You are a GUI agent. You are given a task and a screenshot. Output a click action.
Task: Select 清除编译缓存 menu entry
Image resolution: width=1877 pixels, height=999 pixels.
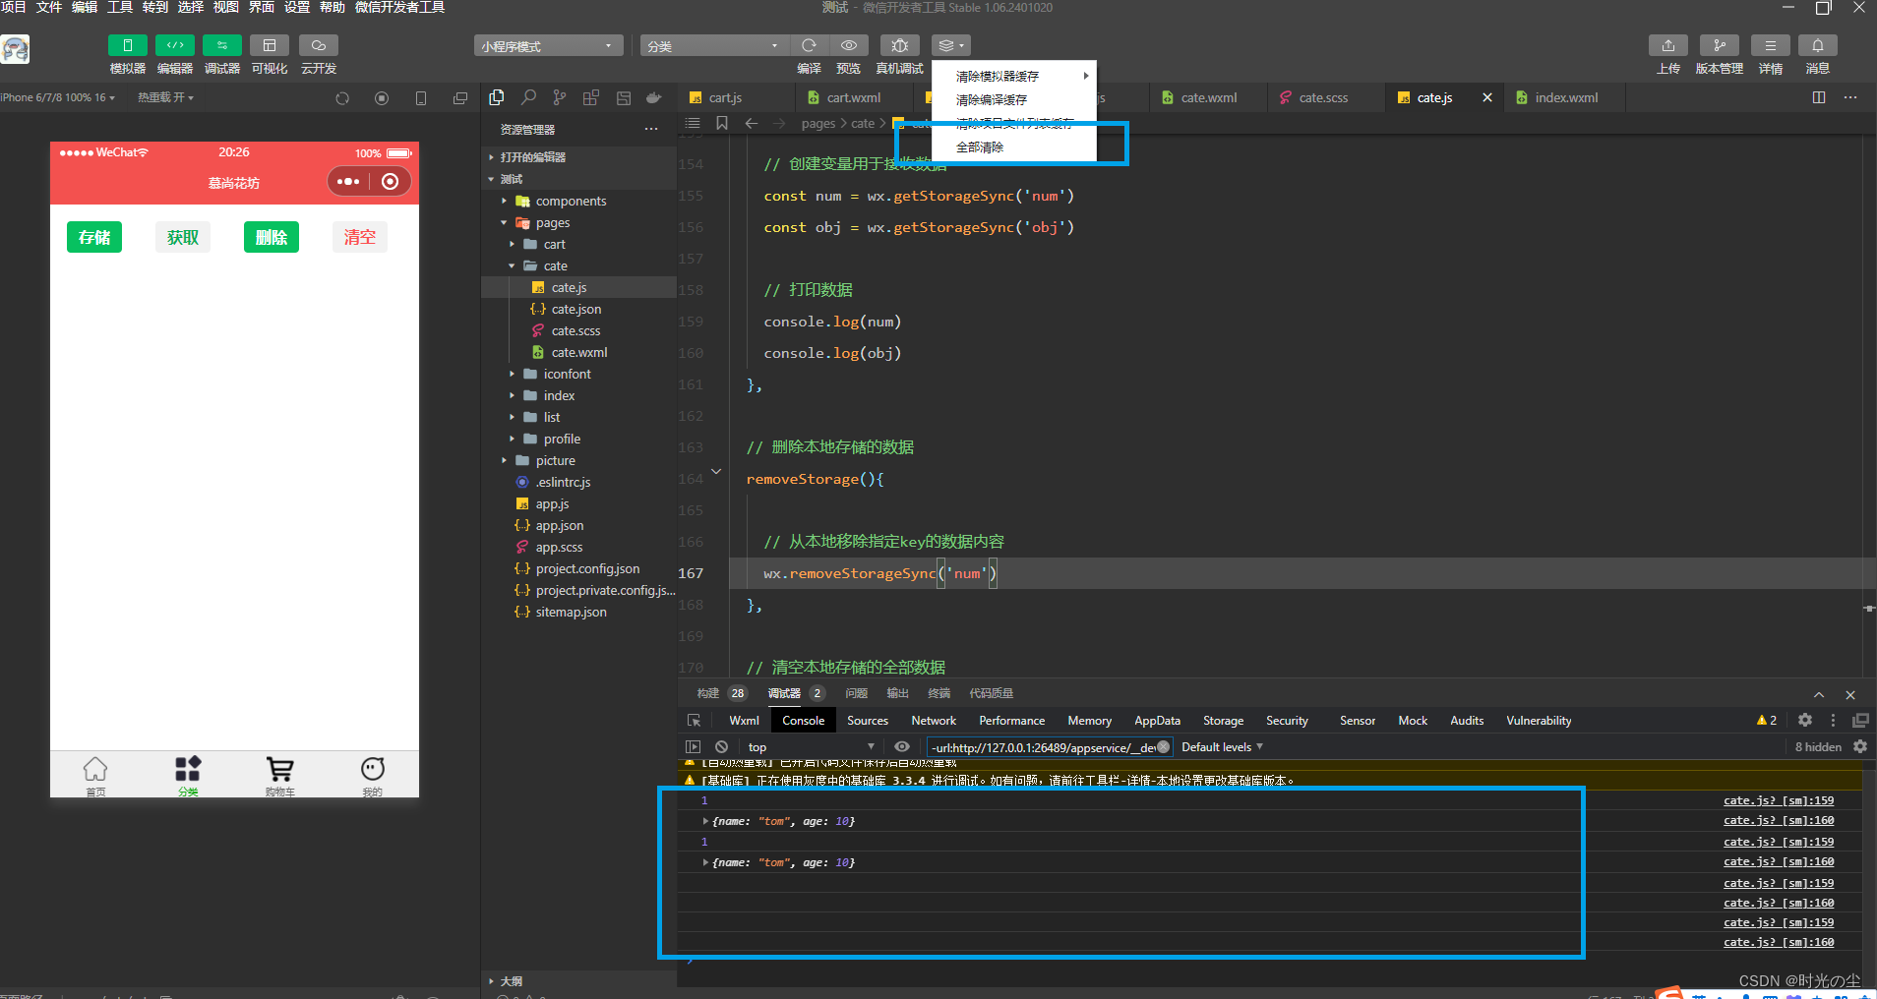(x=1013, y=99)
